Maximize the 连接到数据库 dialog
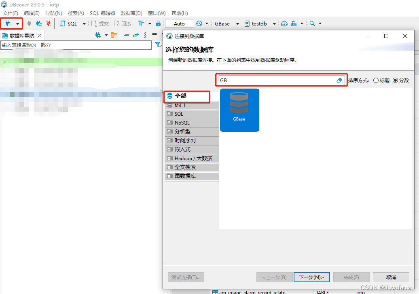 (x=386, y=36)
